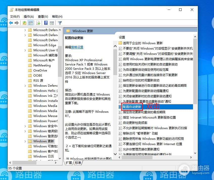This screenshot has height=180, width=214.
Task: Expand the Windows 安全中心 tree node
Action: (x=25, y=126)
